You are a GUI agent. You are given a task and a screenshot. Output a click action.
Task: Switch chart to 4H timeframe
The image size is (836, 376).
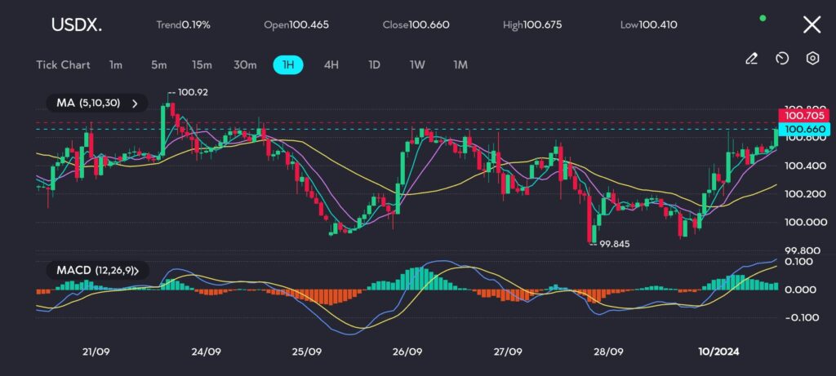pos(331,64)
